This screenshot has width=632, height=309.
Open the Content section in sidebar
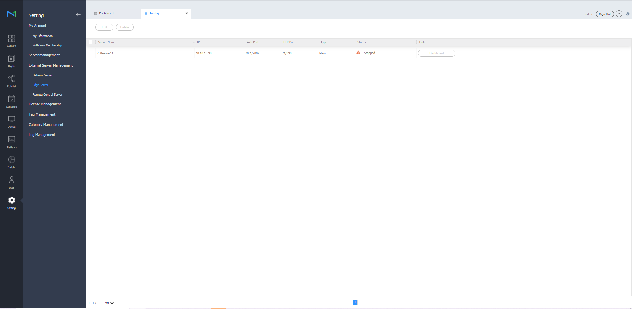[x=12, y=41]
